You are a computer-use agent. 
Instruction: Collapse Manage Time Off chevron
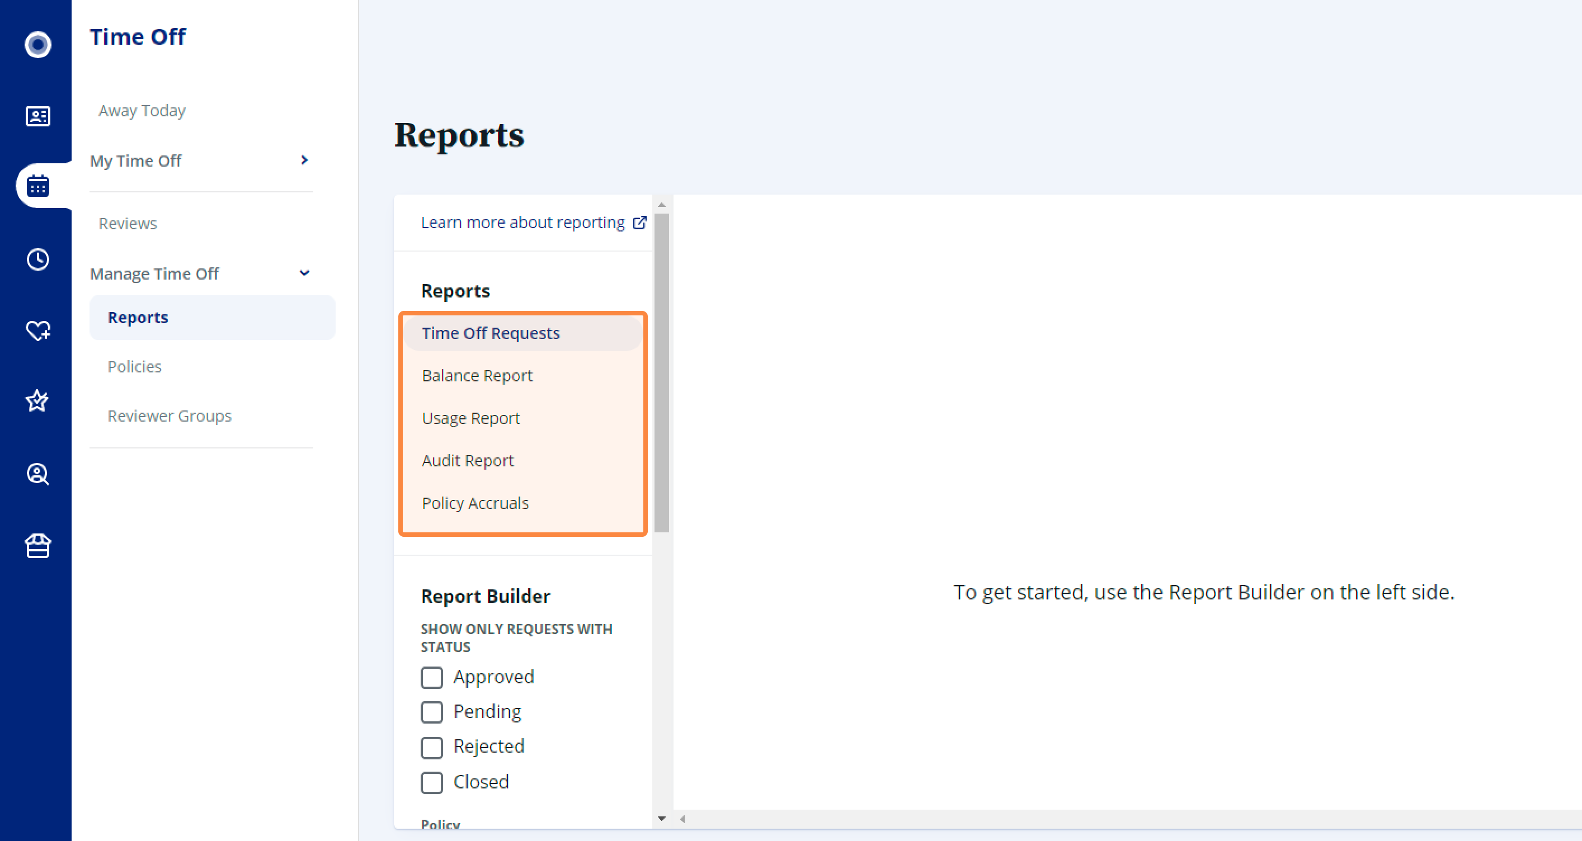point(304,273)
